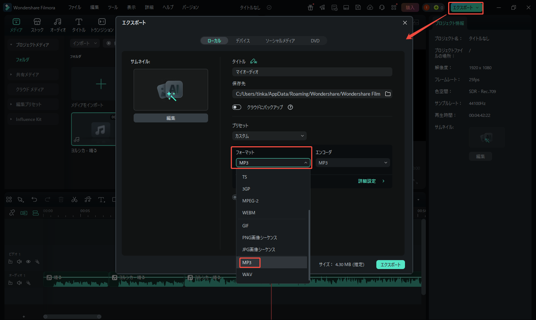This screenshot has height=320, width=536.
Task: Click the タイトル input field マイオーディオ
Action: (312, 72)
